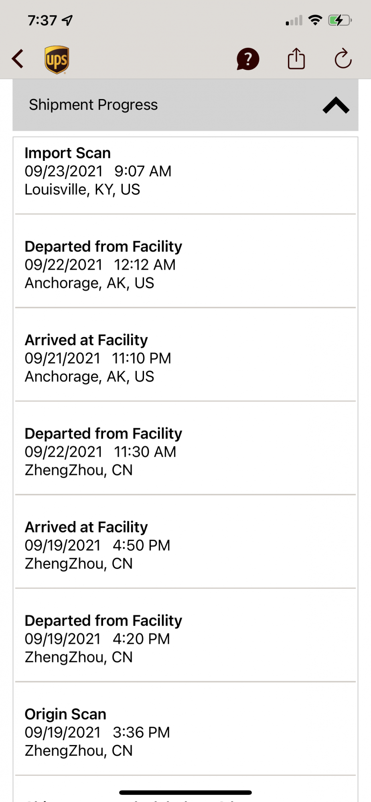Tap the cellular signal bars
The height and width of the screenshot is (802, 371).
point(294,20)
